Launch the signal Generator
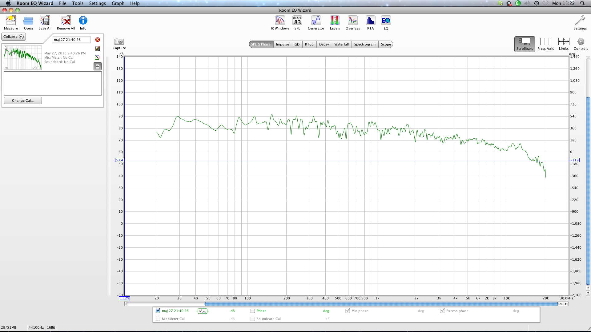This screenshot has width=591, height=332. (316, 21)
